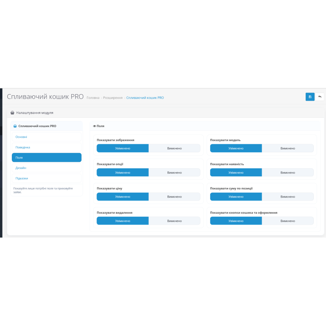326x326 pixels.
Task: Go to the Підказки tab
Action: [46, 178]
